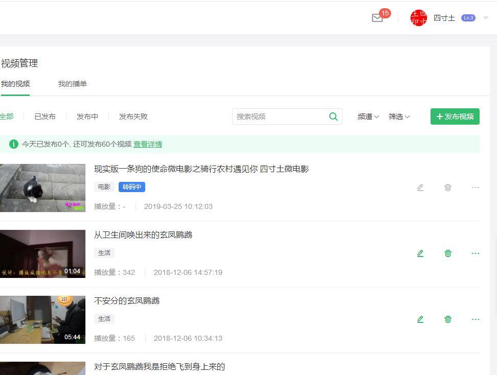The image size is (497, 375).
Task: Open title 对于玄凤鹦鹉我是拒绝飞到身上来的
Action: (160, 366)
